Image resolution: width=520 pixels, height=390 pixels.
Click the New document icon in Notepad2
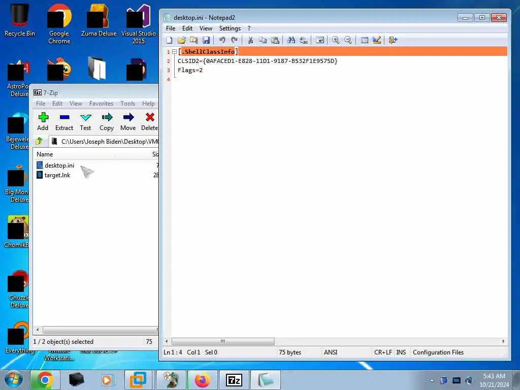tap(170, 41)
